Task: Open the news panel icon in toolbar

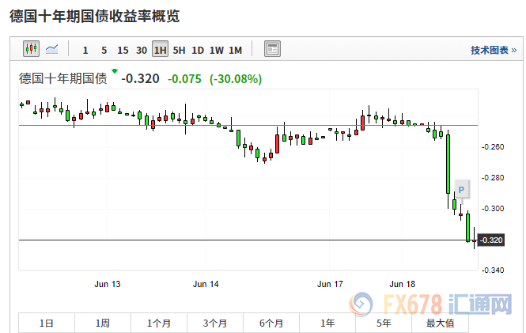Action: pos(272,49)
